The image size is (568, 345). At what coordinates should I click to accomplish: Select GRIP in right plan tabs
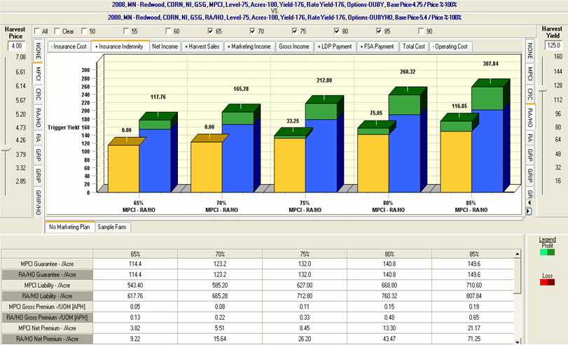[530, 176]
